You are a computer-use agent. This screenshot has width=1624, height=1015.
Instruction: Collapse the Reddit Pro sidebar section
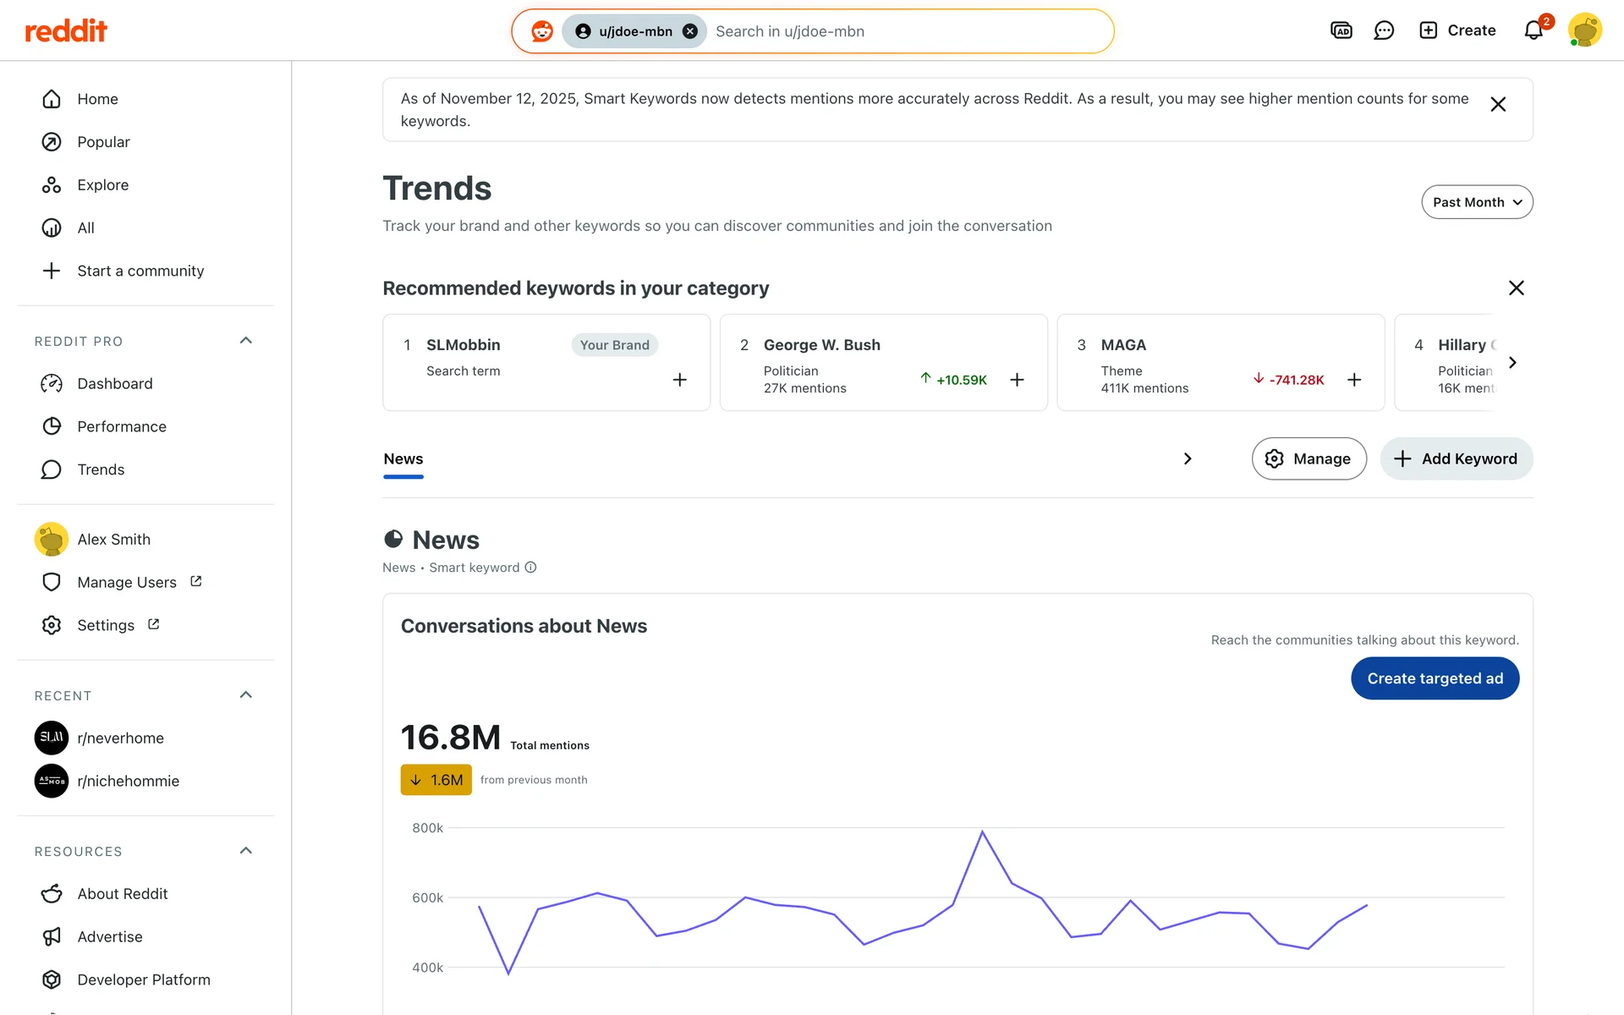click(x=246, y=341)
